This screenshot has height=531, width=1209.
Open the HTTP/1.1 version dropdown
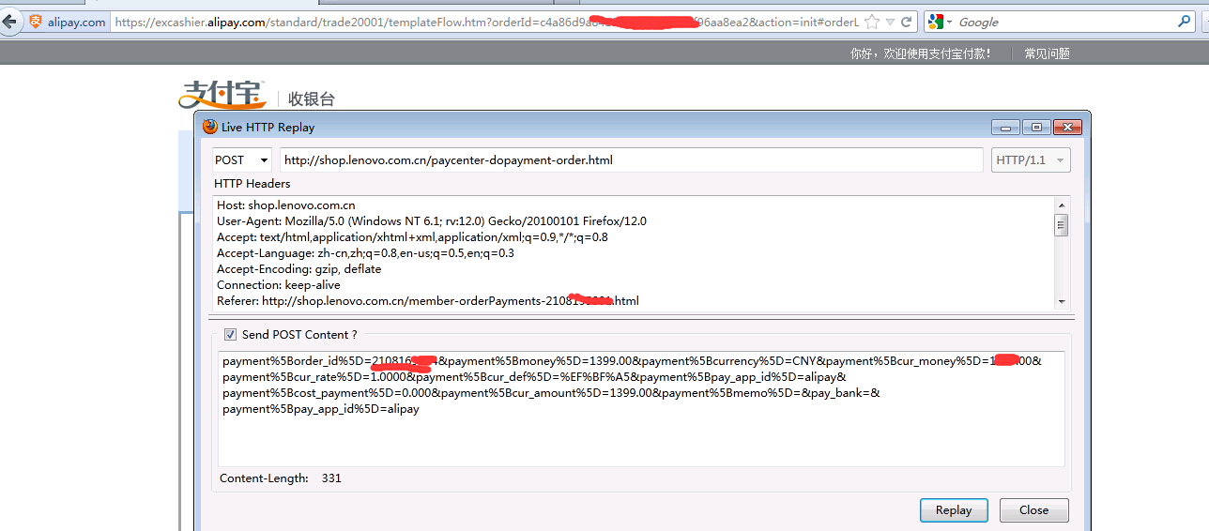[x=1031, y=160]
